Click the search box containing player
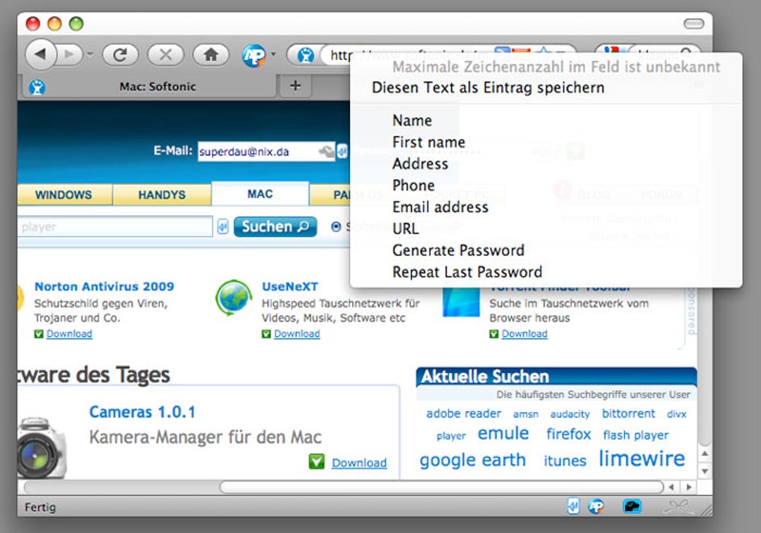This screenshot has width=761, height=533. pos(115,227)
